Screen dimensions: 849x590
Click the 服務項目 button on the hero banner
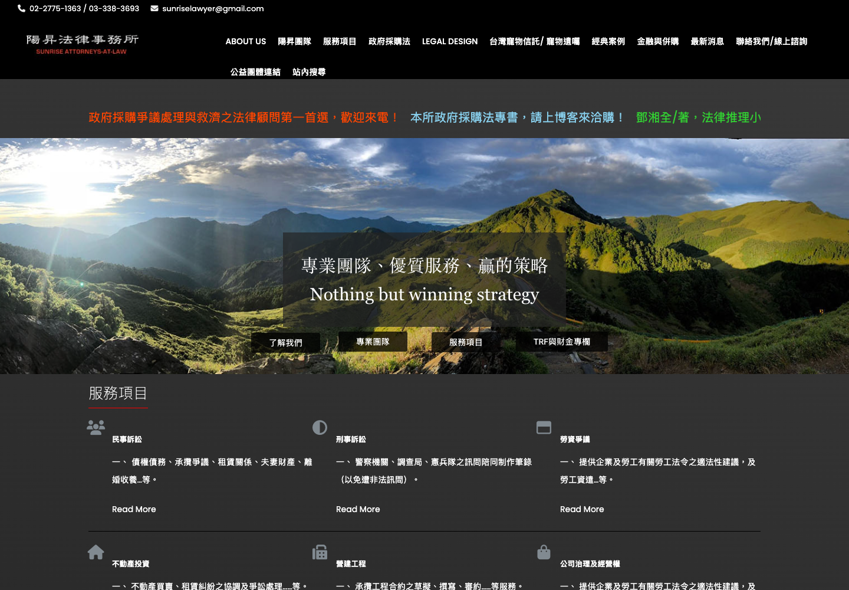[466, 342]
